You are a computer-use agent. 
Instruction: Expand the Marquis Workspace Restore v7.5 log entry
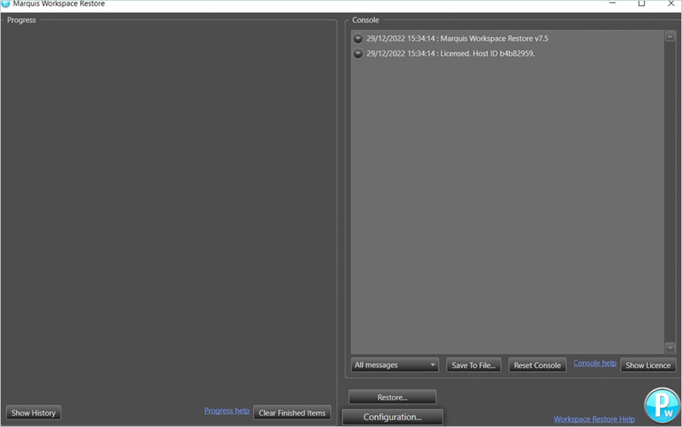tap(358, 39)
